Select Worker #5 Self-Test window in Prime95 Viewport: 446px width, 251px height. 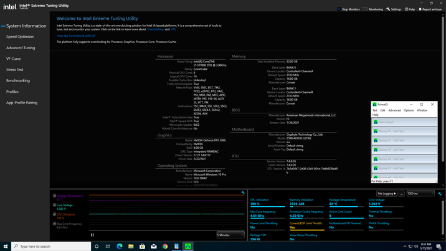(x=404, y=168)
